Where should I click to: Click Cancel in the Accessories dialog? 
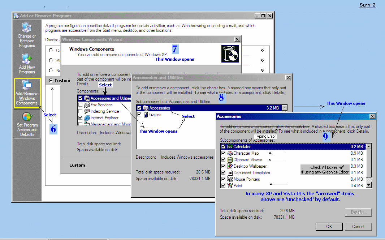pos(358,227)
